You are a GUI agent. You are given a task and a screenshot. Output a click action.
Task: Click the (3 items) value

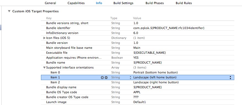(x=140, y=67)
